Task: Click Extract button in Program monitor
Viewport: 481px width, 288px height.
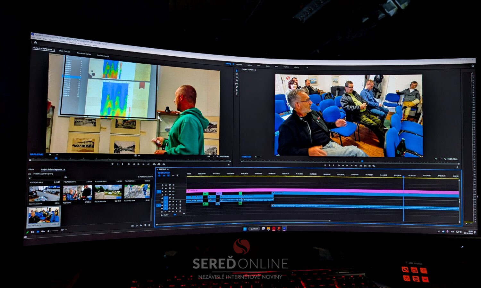Action: [x=365, y=165]
